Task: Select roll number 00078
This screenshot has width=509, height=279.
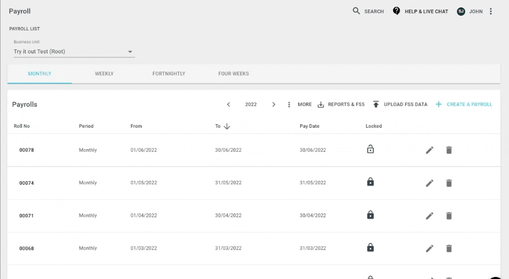Action: 26,150
